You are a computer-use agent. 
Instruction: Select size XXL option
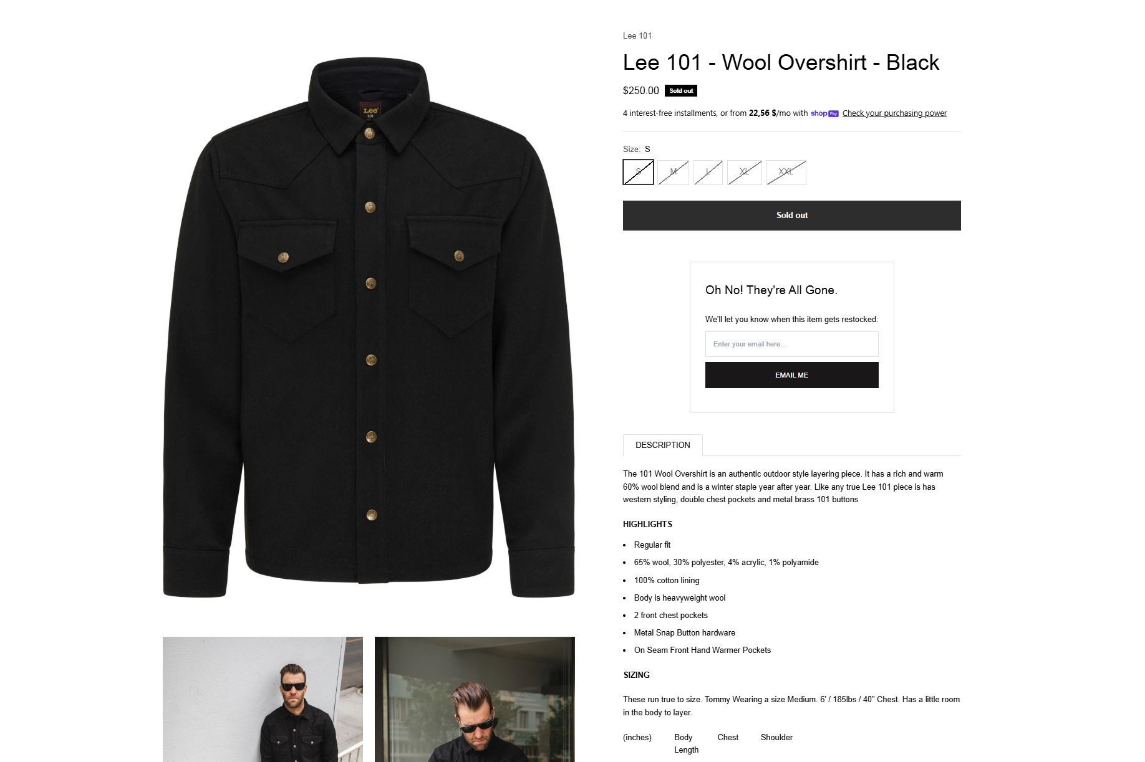786,172
